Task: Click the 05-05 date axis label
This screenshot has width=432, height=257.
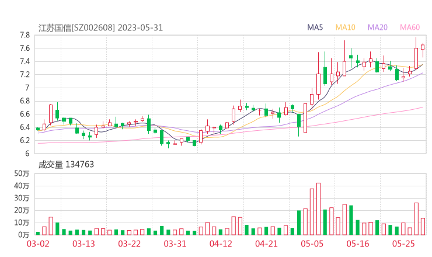Action: coord(312,244)
